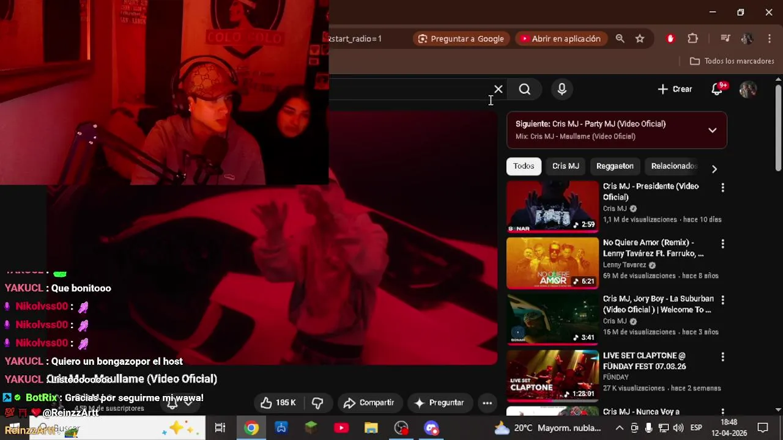Open options for No Quiere Amor video
This screenshot has height=440, width=783.
pyautogui.click(x=722, y=244)
